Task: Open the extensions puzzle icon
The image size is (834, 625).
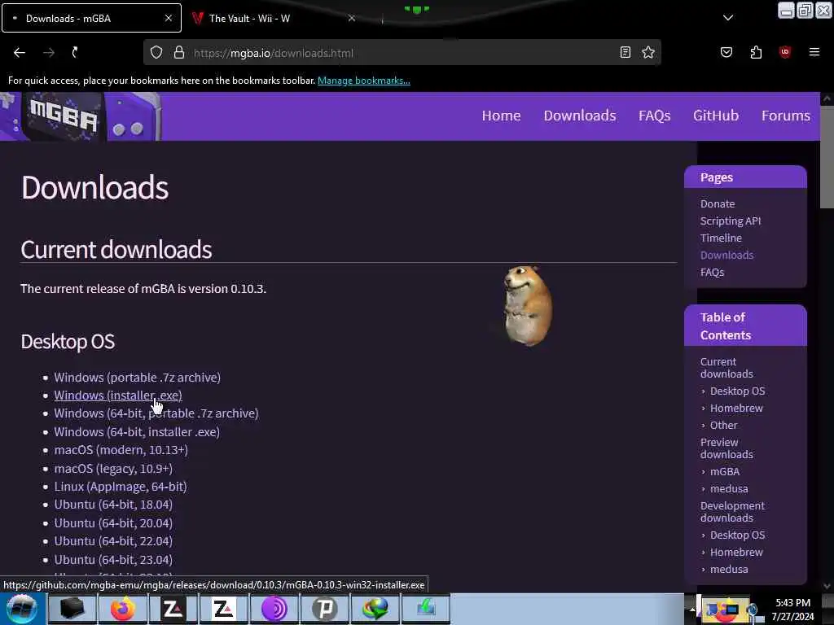Action: coord(756,52)
